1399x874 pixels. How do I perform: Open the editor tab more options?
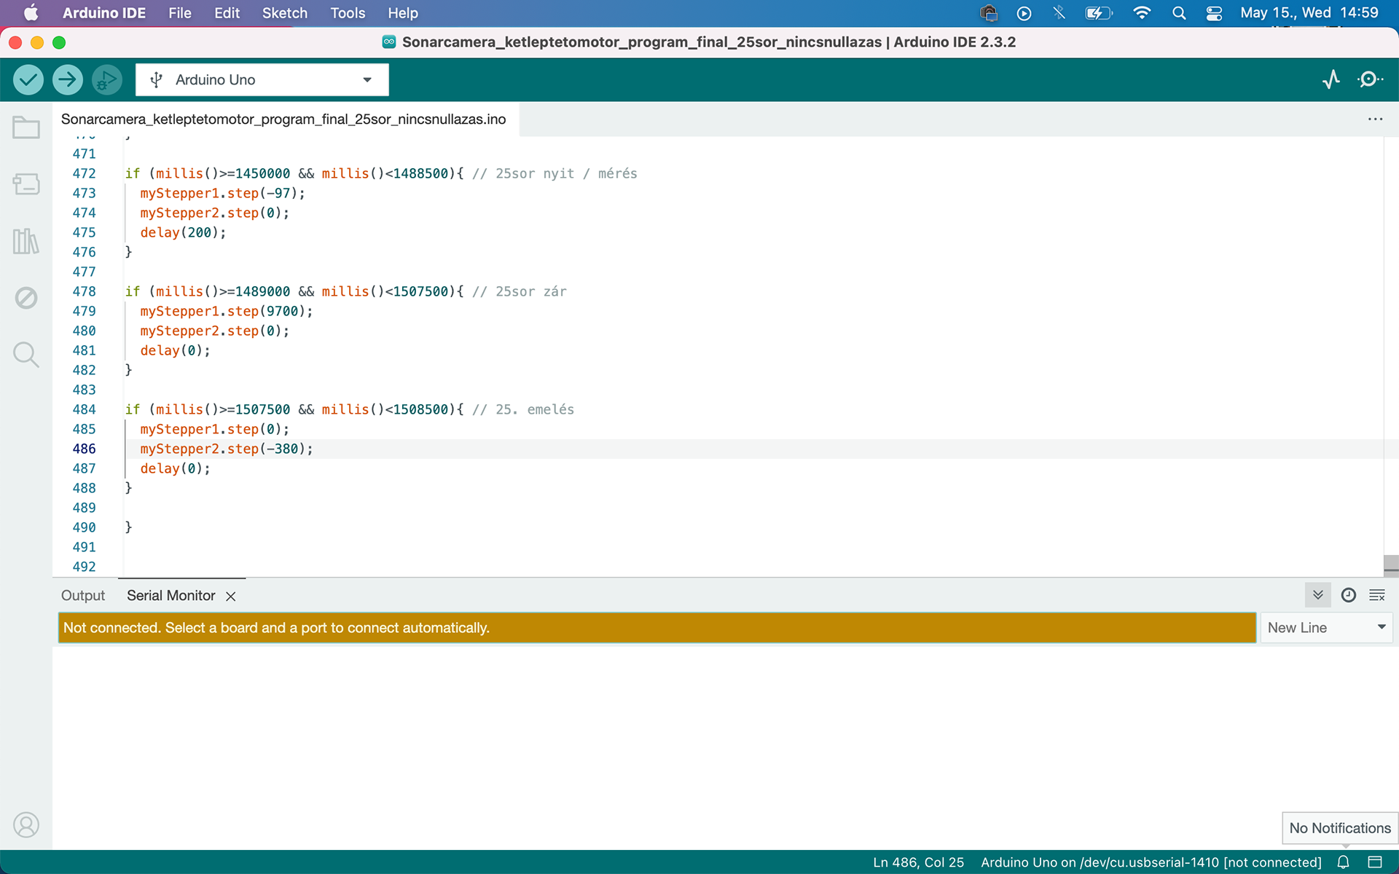tap(1375, 119)
